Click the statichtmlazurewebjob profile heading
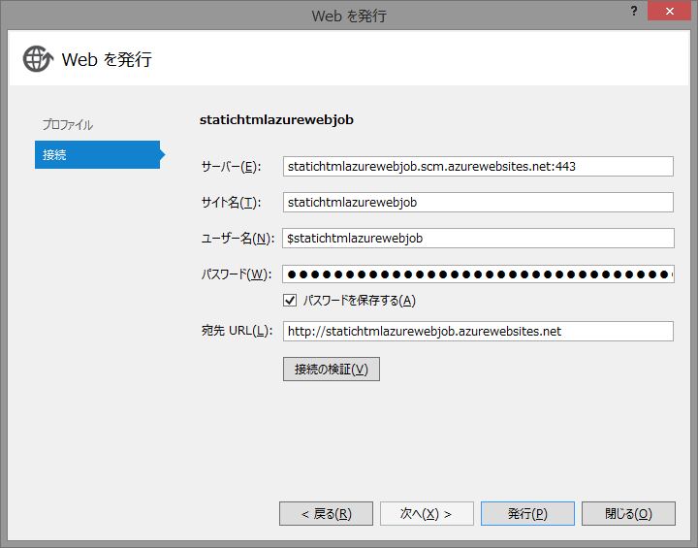The image size is (698, 548). pyautogui.click(x=276, y=120)
